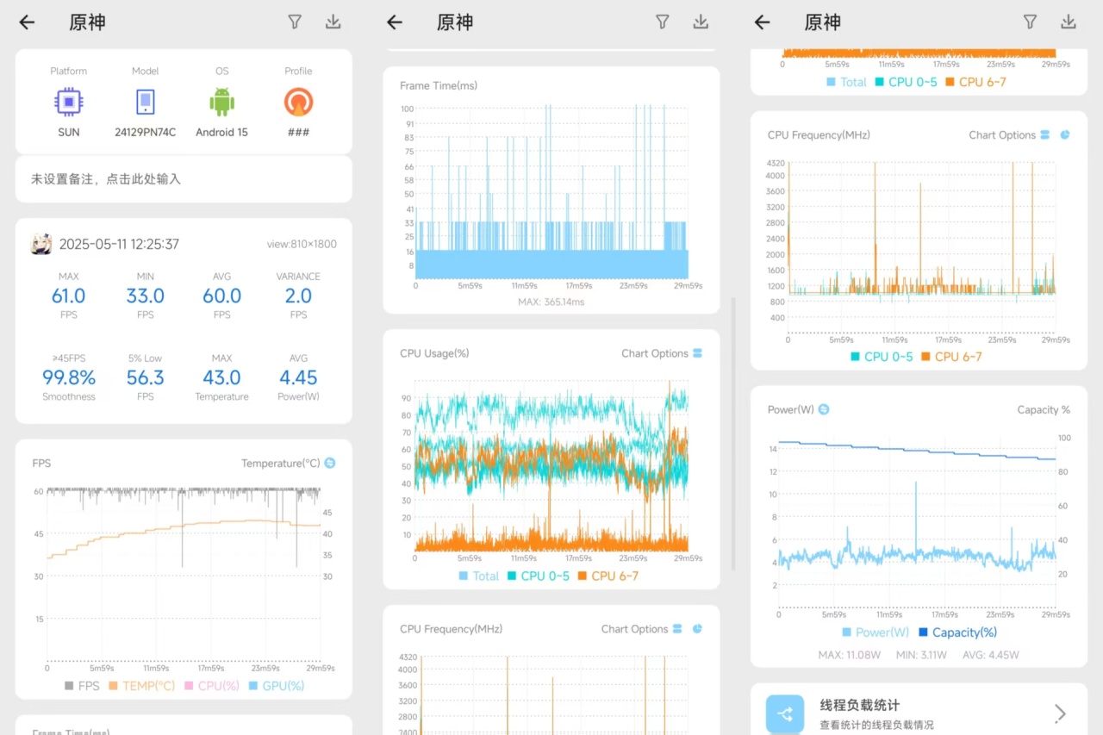1103x735 pixels.
Task: Open Chart Options label on middle screen's CPU Frequency chart
Action: click(635, 629)
